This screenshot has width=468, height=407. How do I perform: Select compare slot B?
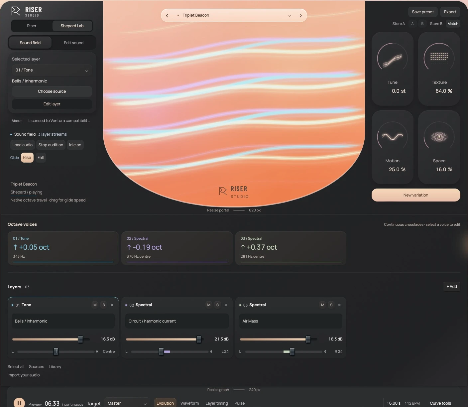point(422,24)
